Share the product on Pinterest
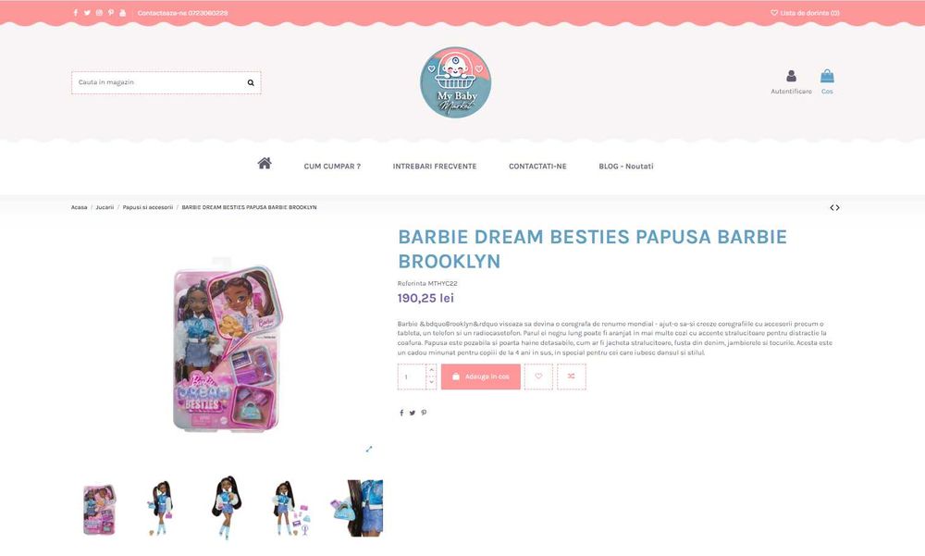Screen dimensions: 925x556 [424, 413]
